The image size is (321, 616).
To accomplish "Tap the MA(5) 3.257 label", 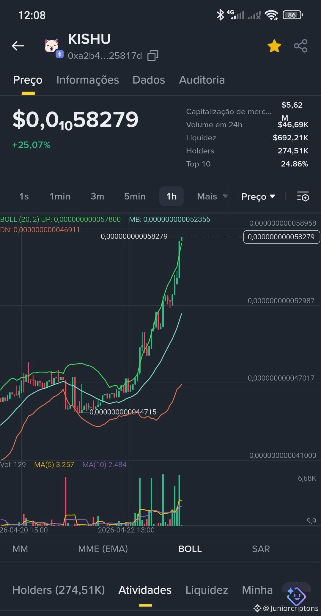I will pos(54,465).
